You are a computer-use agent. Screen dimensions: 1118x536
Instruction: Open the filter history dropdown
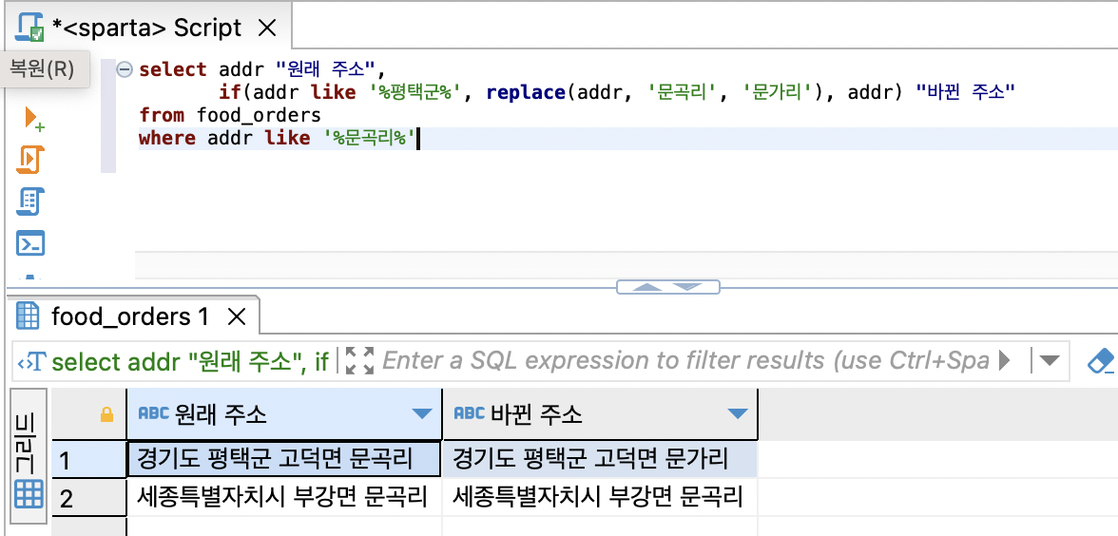[1050, 361]
